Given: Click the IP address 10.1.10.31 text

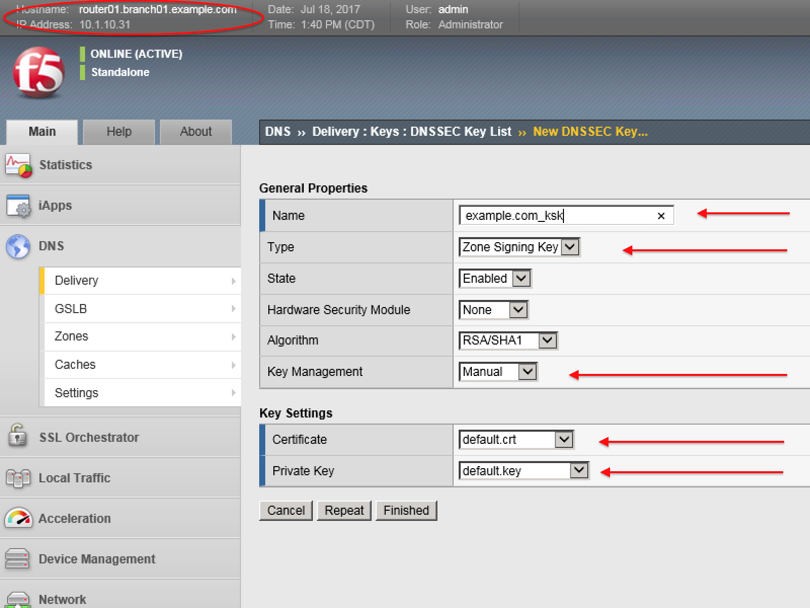Looking at the screenshot, I should [x=105, y=24].
